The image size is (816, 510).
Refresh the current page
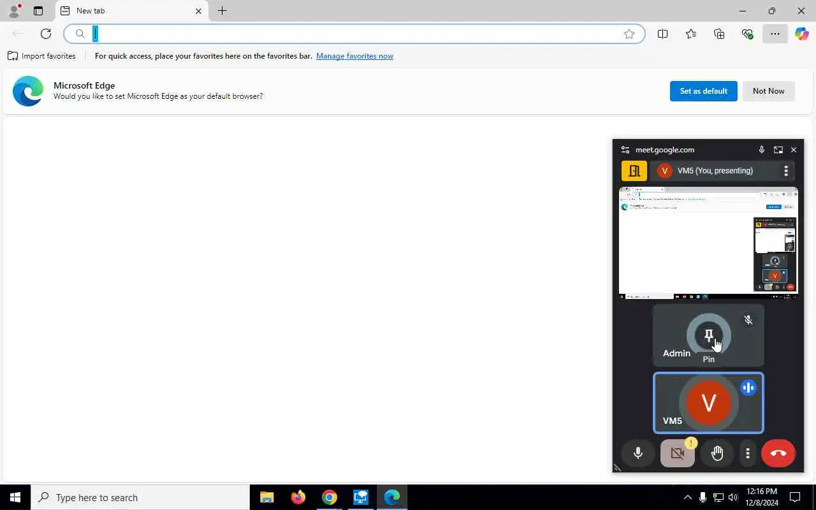pos(46,34)
